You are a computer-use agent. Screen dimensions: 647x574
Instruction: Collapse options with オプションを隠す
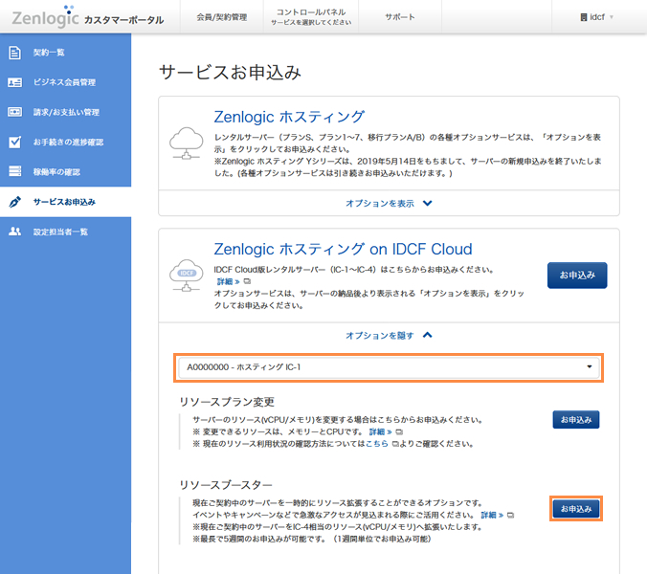click(389, 335)
